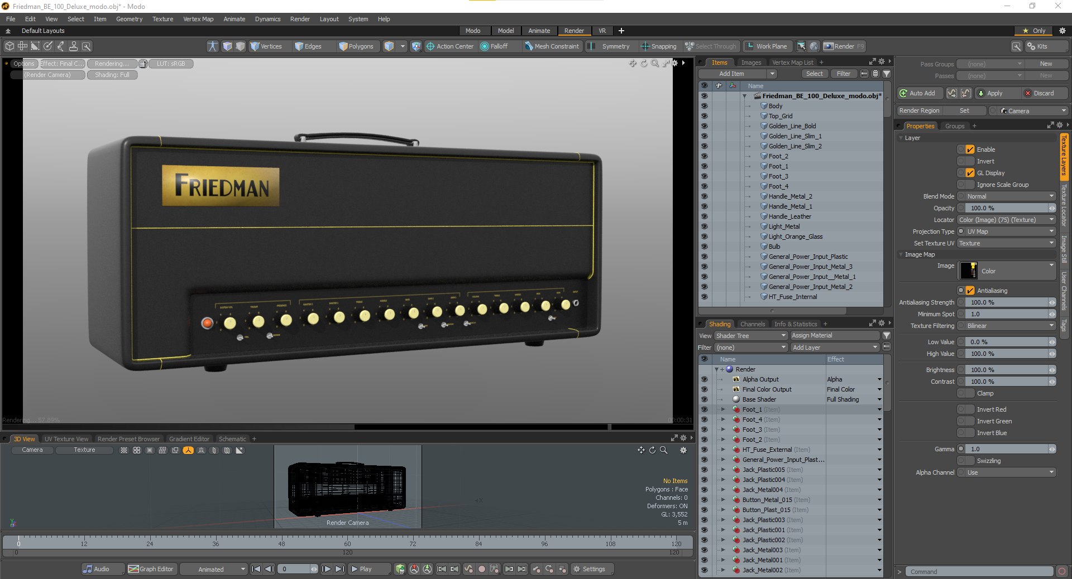Toggle the GL Display checkbox
The image size is (1072, 579).
click(x=970, y=173)
